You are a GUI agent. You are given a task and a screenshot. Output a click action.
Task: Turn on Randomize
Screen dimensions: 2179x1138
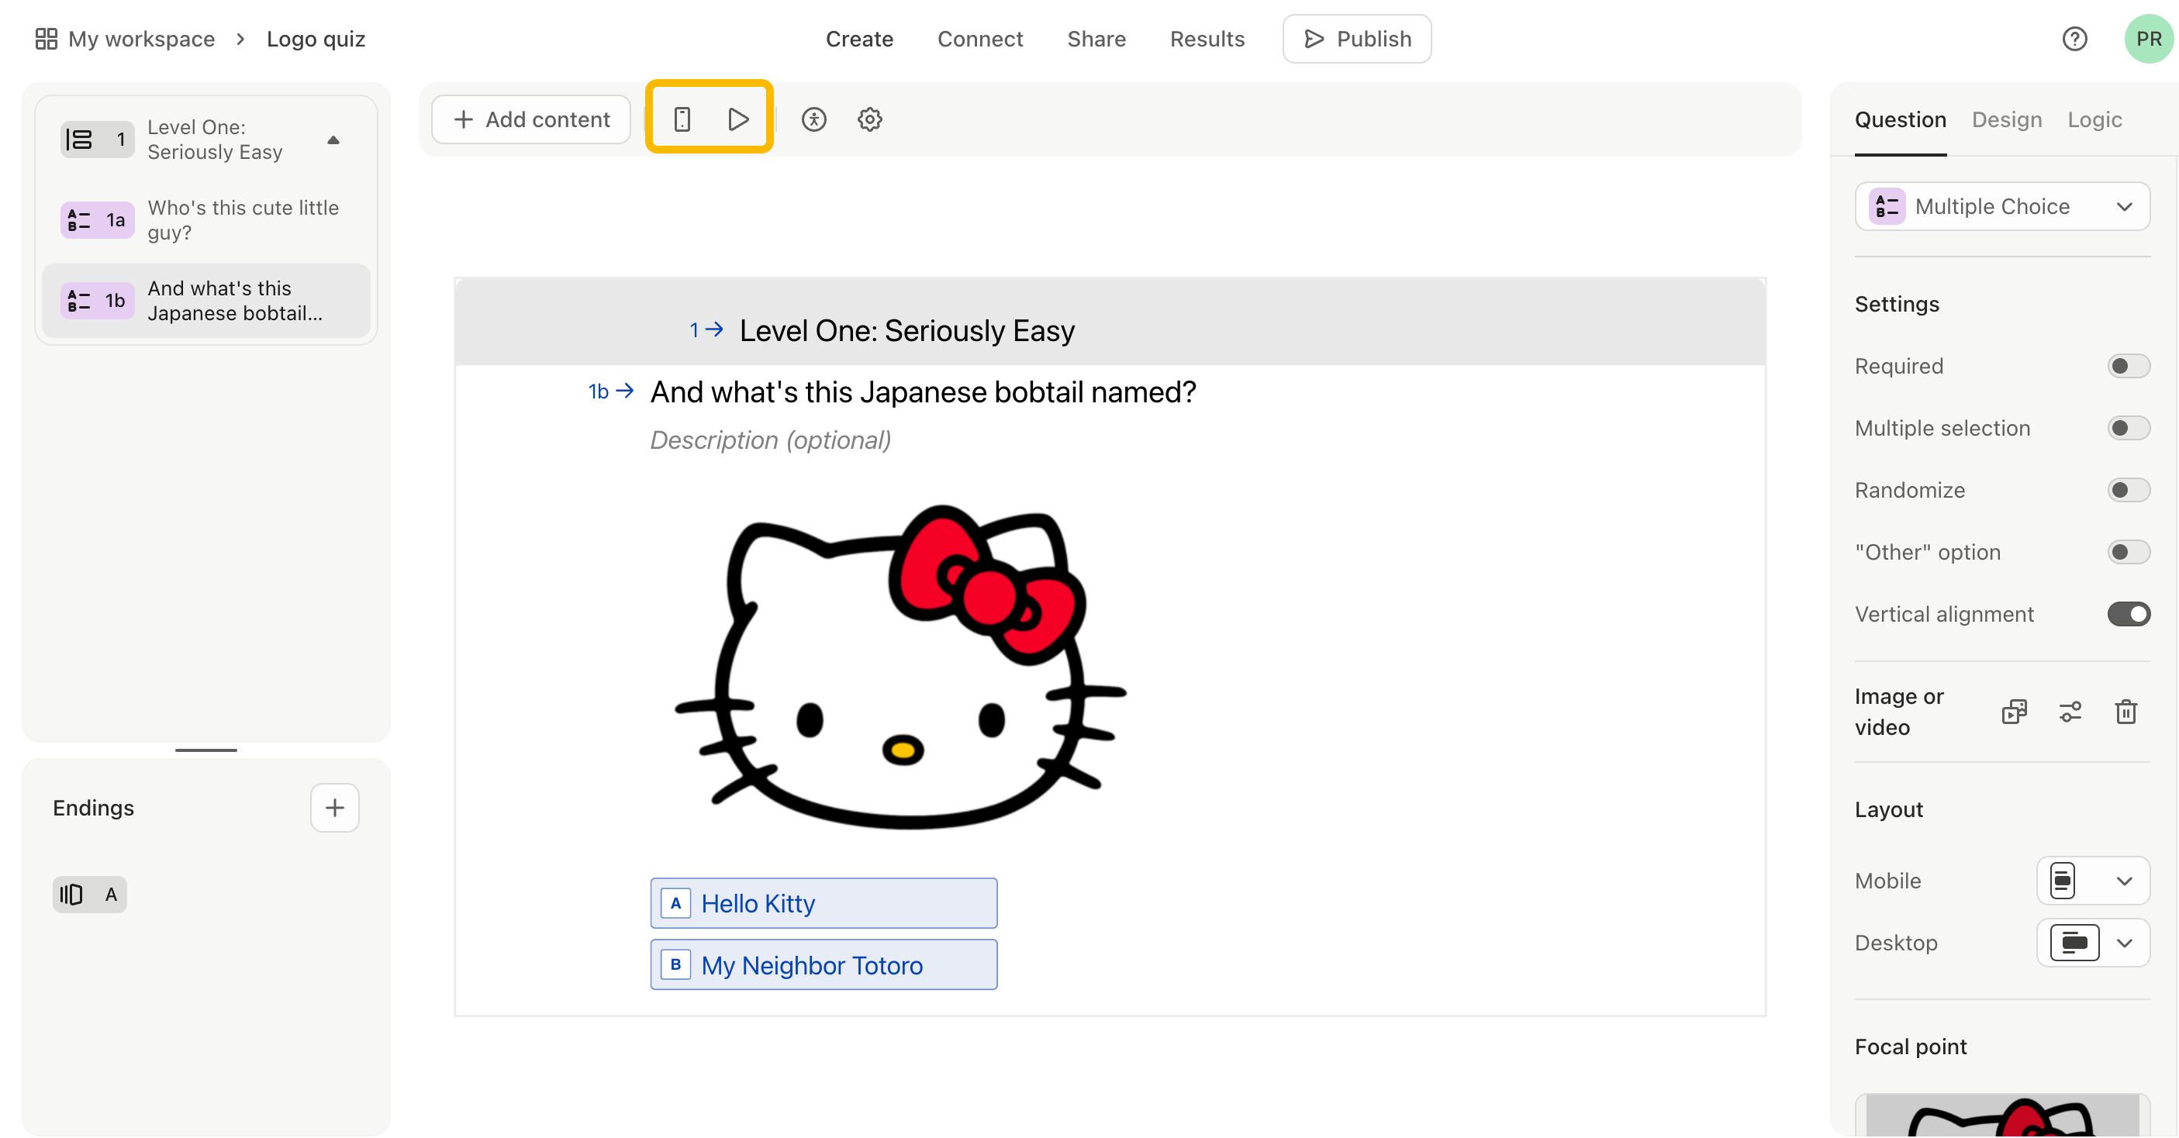click(x=2129, y=489)
